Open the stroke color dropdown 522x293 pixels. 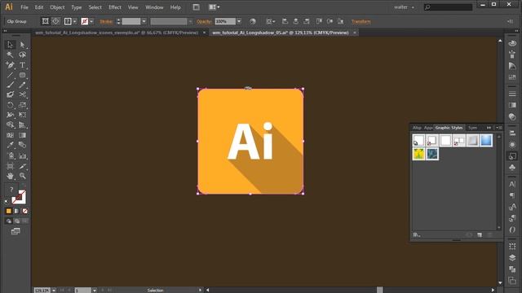[x=91, y=21]
